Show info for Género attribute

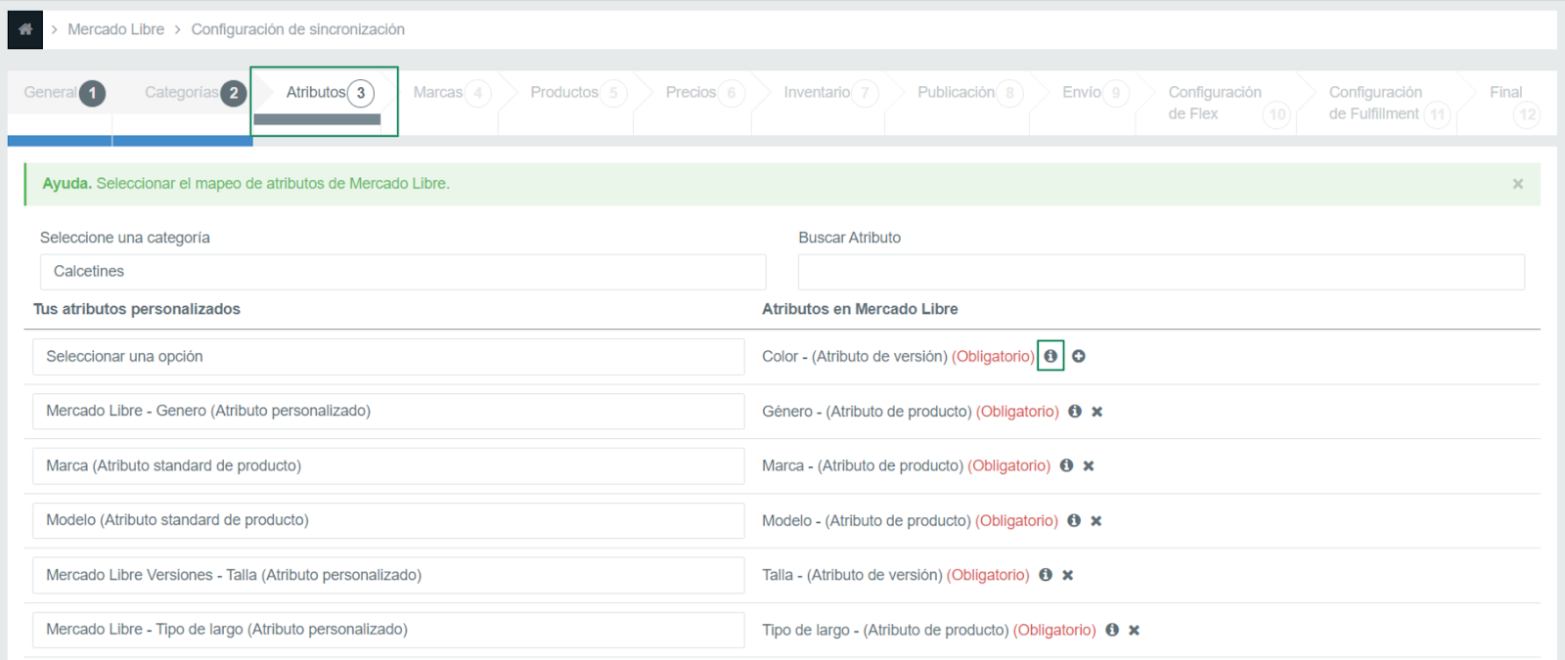tap(1075, 412)
